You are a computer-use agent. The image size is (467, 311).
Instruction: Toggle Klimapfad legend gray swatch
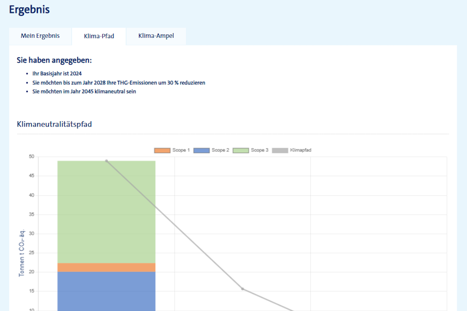point(280,150)
